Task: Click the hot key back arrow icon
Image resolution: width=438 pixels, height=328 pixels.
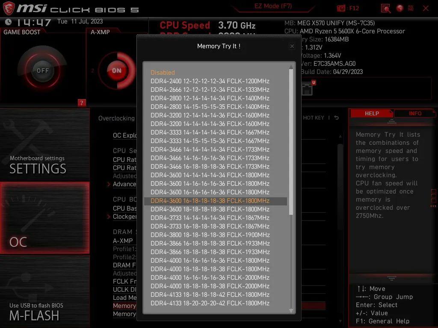Action: click(x=336, y=118)
